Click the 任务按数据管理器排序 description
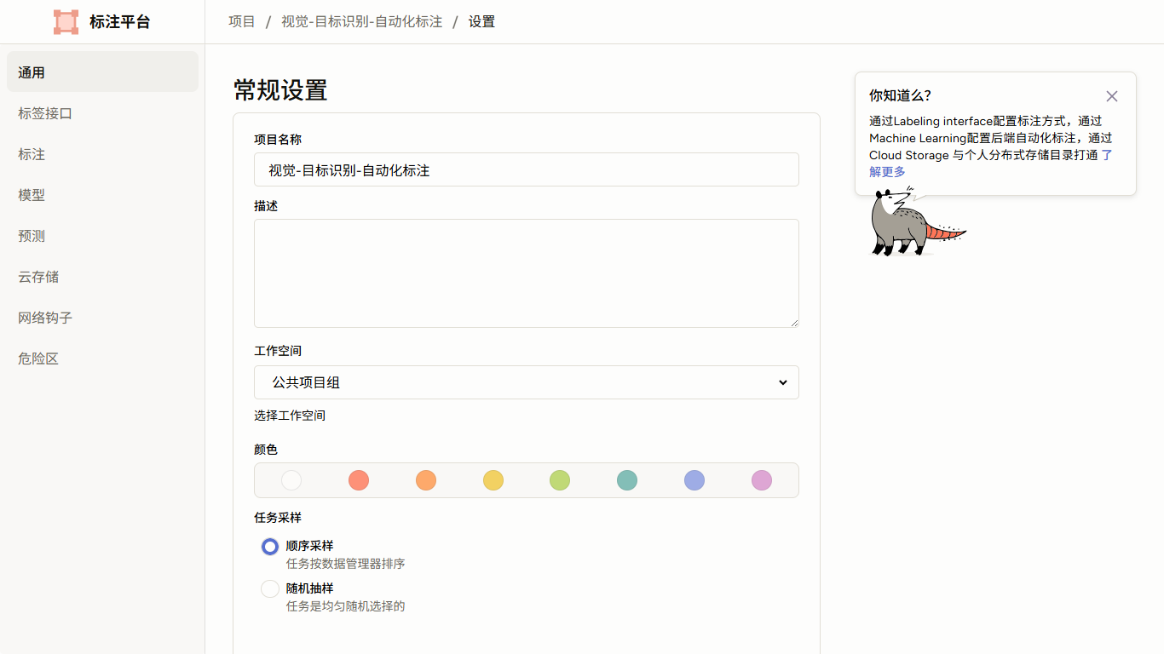The image size is (1164, 654). coord(346,564)
